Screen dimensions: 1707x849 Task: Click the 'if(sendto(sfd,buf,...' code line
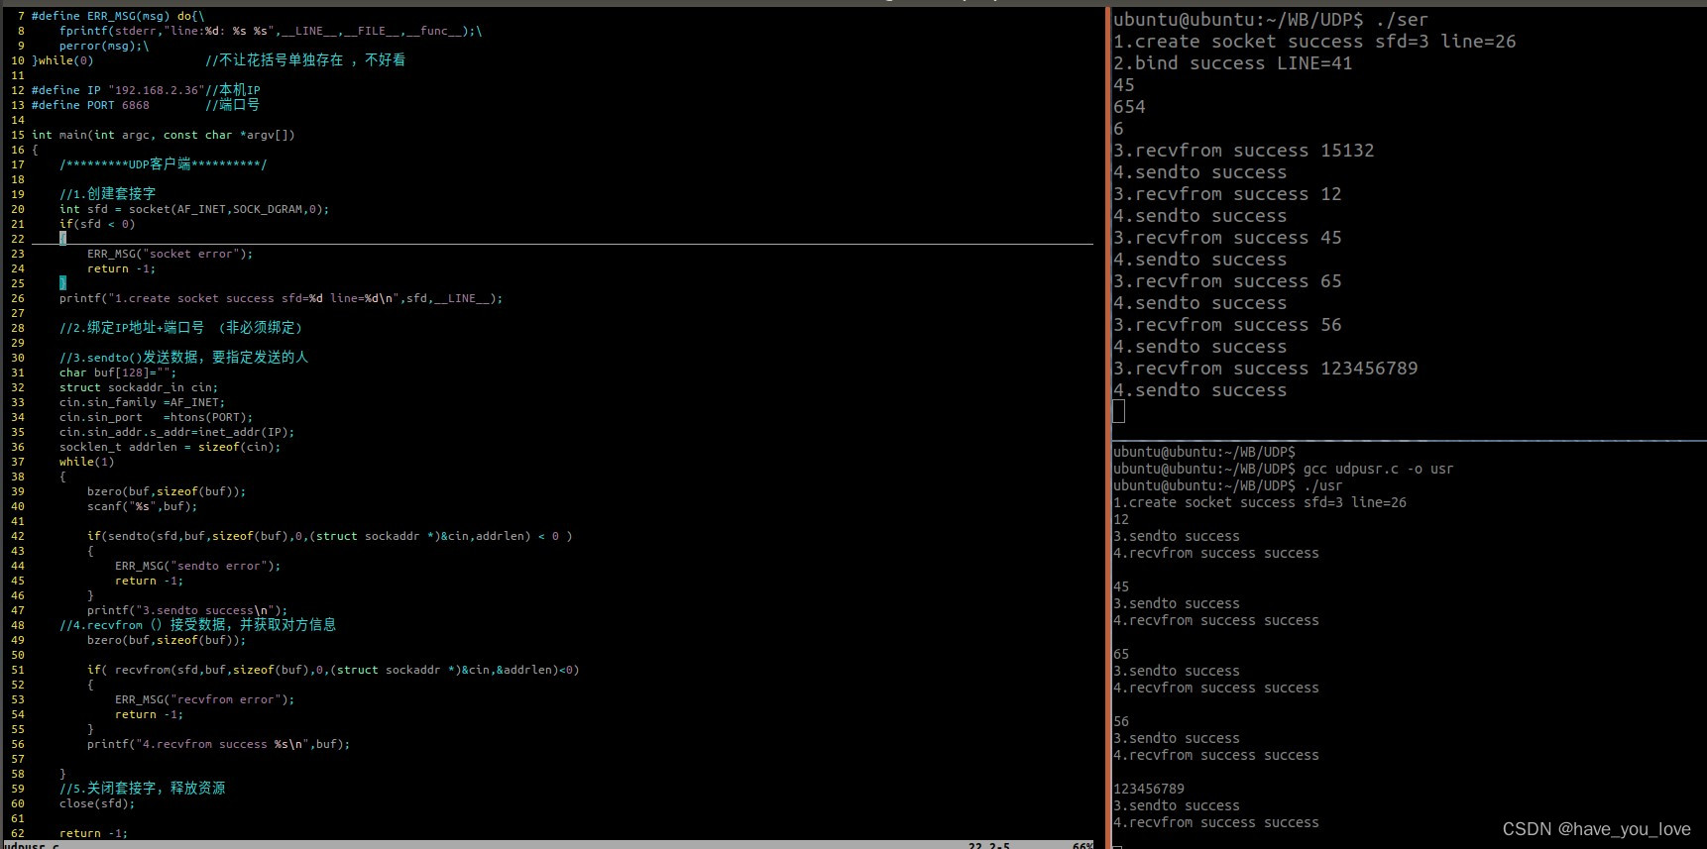[329, 536]
